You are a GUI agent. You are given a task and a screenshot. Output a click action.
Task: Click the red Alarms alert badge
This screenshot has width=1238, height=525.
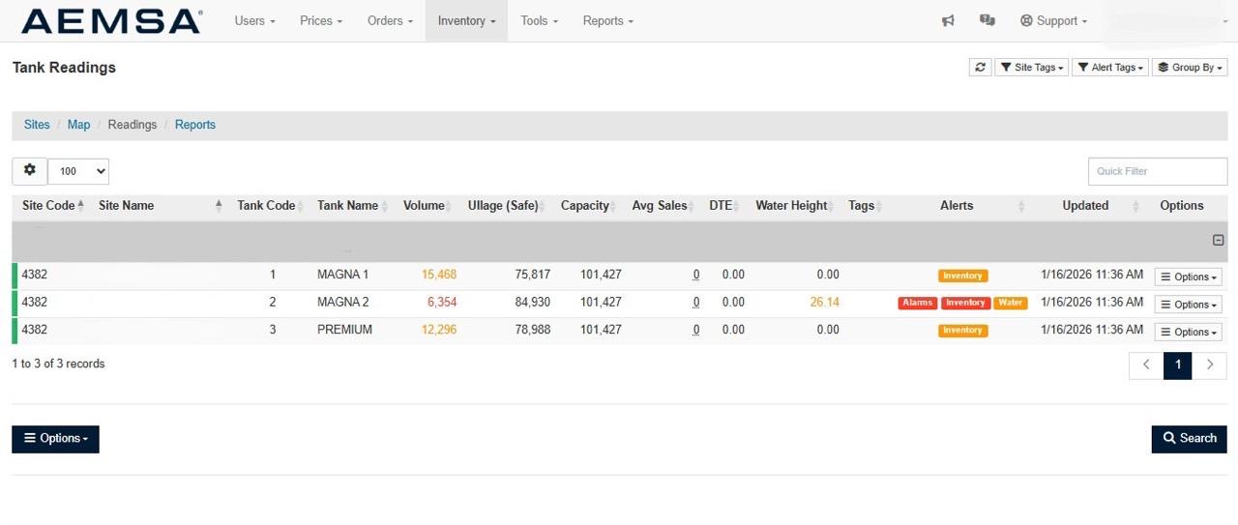click(x=917, y=303)
